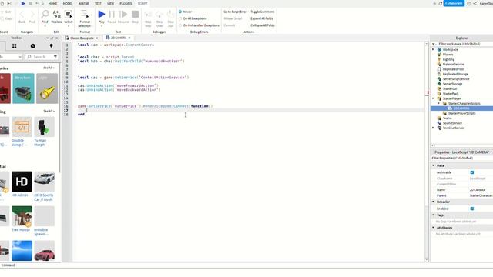Click the SoundService icon in Explorer
This screenshot has width=493, height=277.
439,123
